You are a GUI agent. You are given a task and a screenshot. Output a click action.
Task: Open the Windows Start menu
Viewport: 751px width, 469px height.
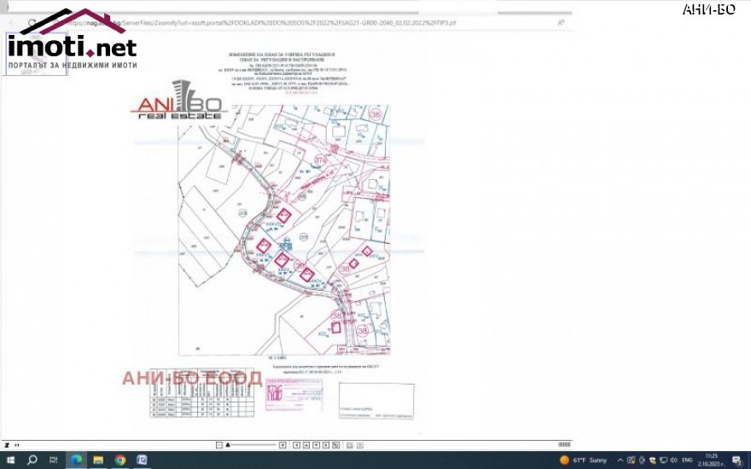tap(10, 460)
